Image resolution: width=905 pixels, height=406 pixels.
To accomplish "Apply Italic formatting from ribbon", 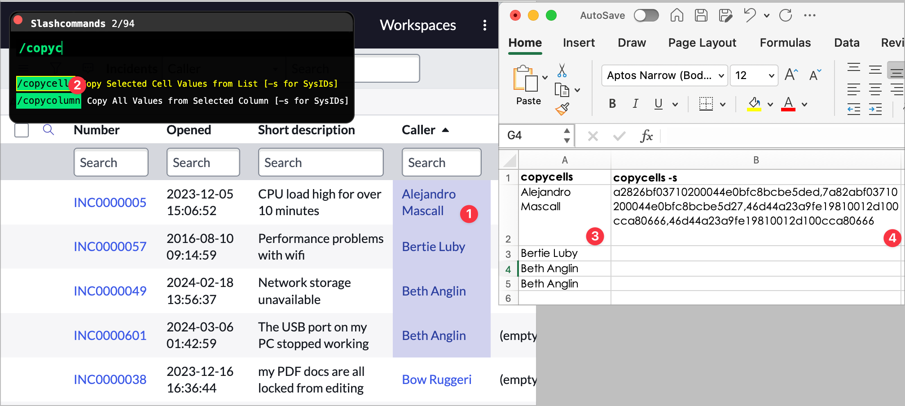I will tap(635, 104).
